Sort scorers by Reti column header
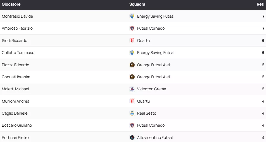 (260, 4)
